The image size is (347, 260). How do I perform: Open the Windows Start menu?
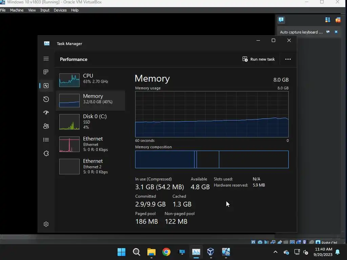pos(121,252)
